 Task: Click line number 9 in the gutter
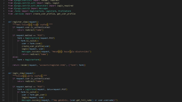pyautogui.click(x=4, y=22)
